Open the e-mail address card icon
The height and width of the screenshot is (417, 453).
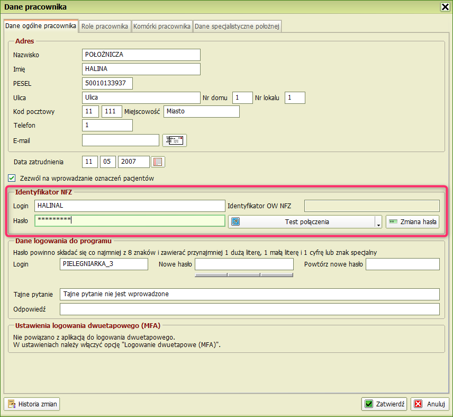tap(174, 140)
